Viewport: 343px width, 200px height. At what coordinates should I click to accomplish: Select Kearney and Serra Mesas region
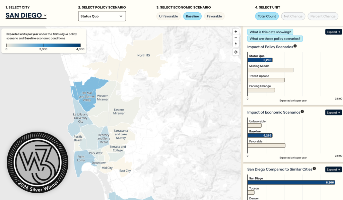(104, 138)
